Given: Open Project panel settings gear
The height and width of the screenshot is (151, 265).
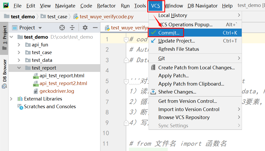Looking at the screenshot, I should [85, 28].
